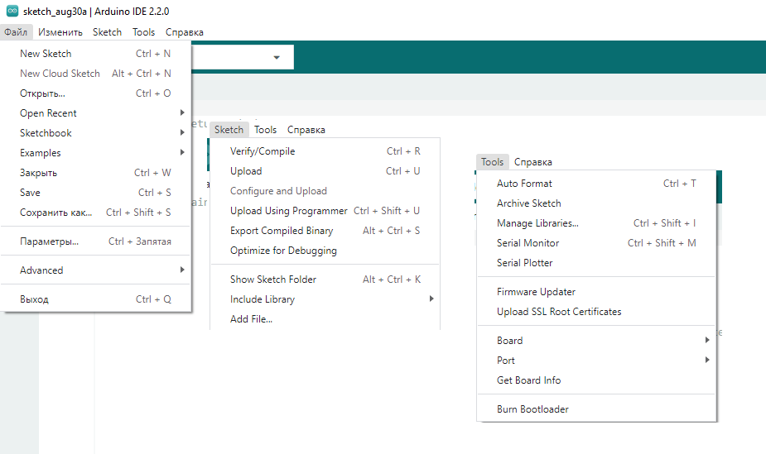Open Справка menu in main menu bar

185,32
